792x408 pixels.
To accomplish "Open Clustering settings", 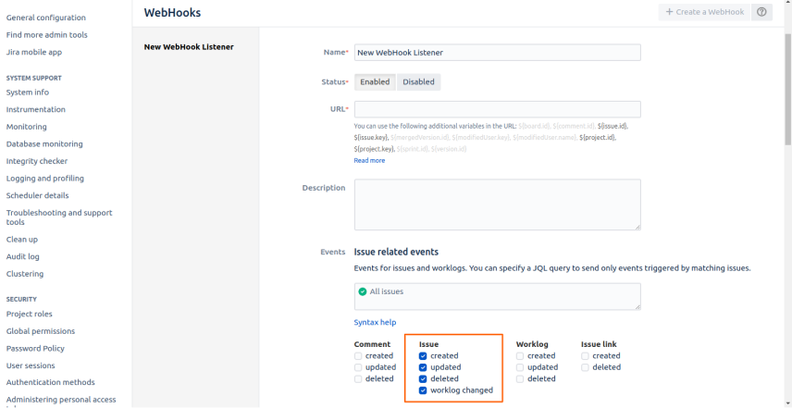I will (x=25, y=274).
